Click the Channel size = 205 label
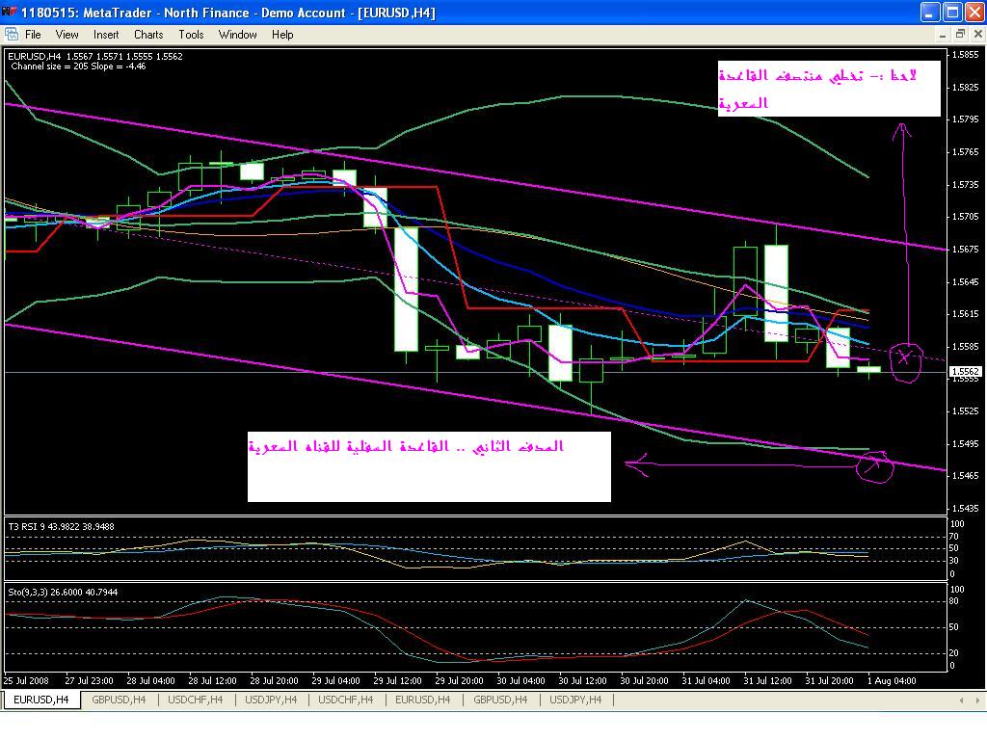 [x=78, y=66]
